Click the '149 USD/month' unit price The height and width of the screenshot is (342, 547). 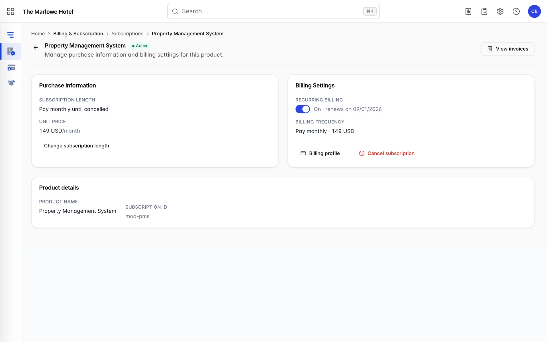60,131
